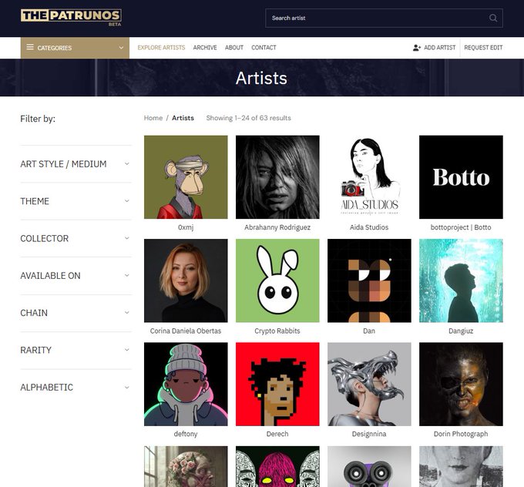This screenshot has width=524, height=487.
Task: Open the Aida Studios thumbnail
Action: click(x=369, y=177)
